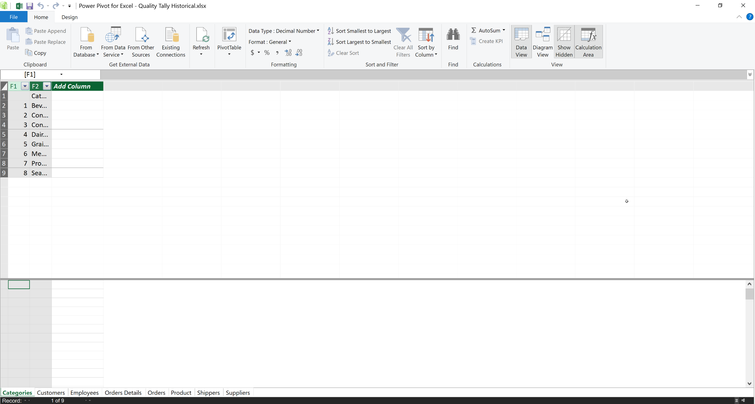Apply percent format
Image resolution: width=755 pixels, height=404 pixels.
click(x=267, y=52)
